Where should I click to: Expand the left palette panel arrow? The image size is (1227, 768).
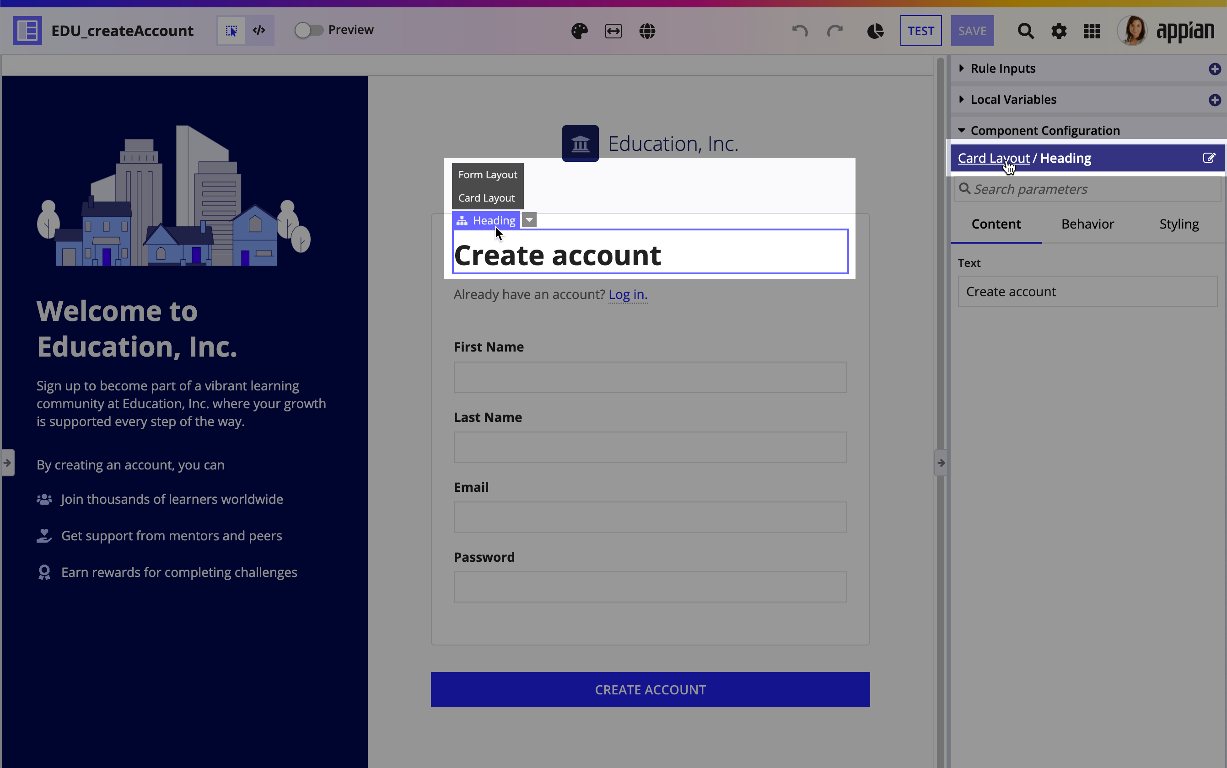pyautogui.click(x=8, y=463)
